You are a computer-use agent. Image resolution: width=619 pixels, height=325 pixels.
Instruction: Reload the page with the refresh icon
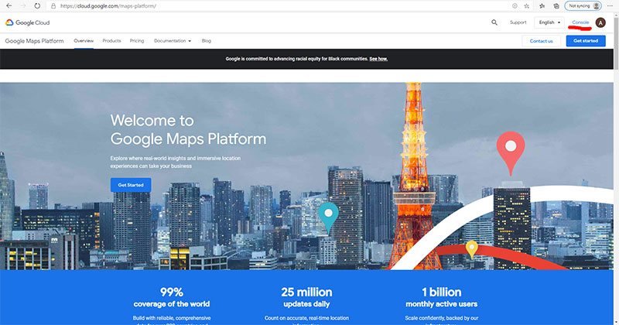pyautogui.click(x=37, y=6)
